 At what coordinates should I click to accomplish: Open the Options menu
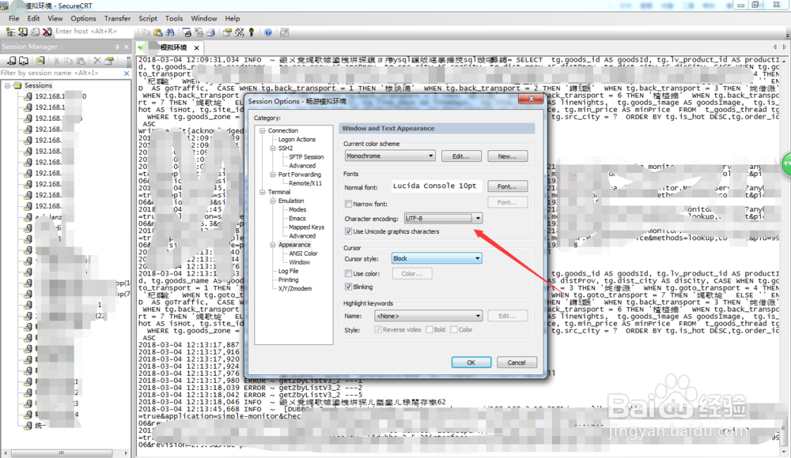coord(83,18)
